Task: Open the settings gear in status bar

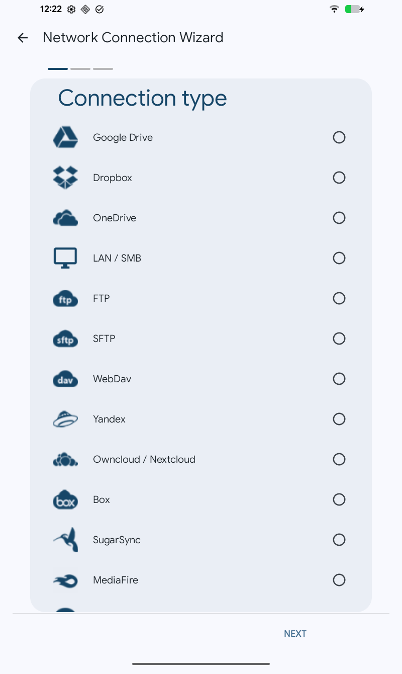Action: pyautogui.click(x=71, y=9)
